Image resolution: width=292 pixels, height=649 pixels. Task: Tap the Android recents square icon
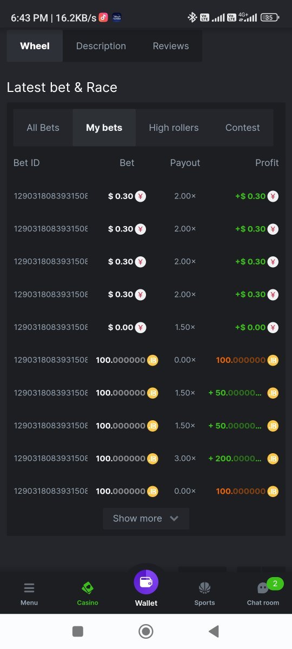click(x=78, y=631)
